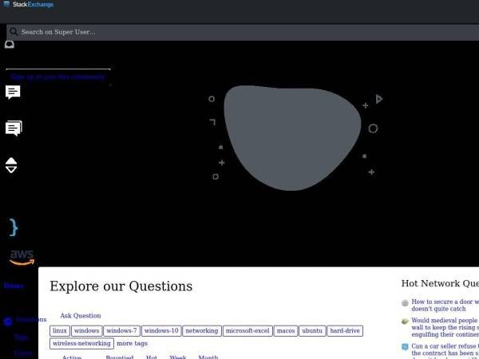The height and width of the screenshot is (359, 479).
Task: Click the globe icon beside Questions
Action: click(8, 322)
